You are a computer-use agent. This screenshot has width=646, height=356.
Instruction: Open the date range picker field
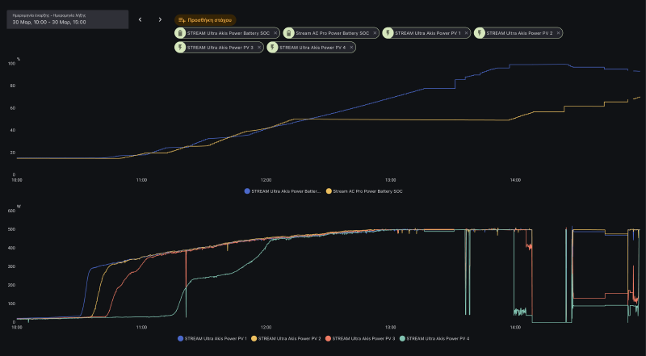click(65, 19)
